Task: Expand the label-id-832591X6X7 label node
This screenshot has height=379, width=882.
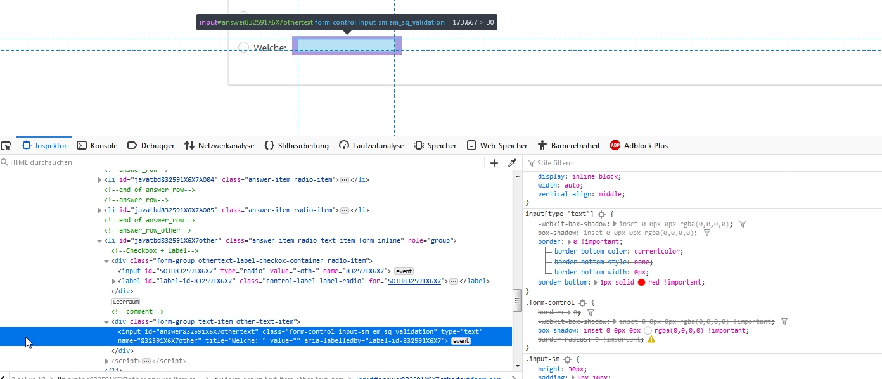Action: [113, 281]
